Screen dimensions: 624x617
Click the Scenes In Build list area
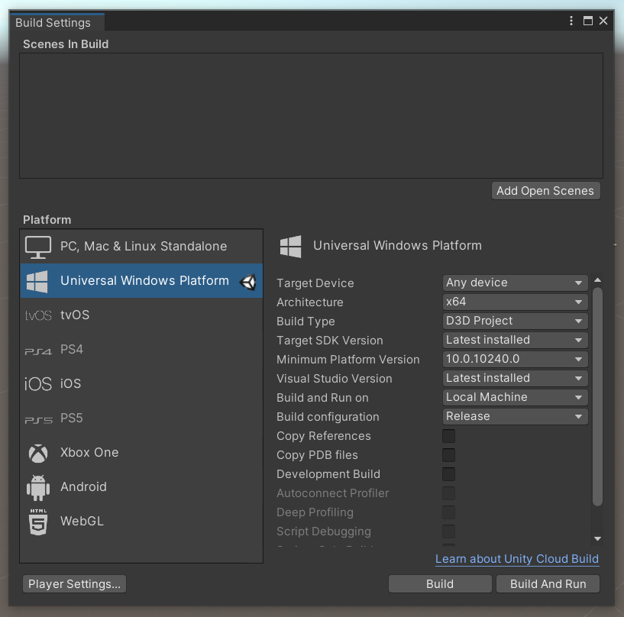click(311, 116)
